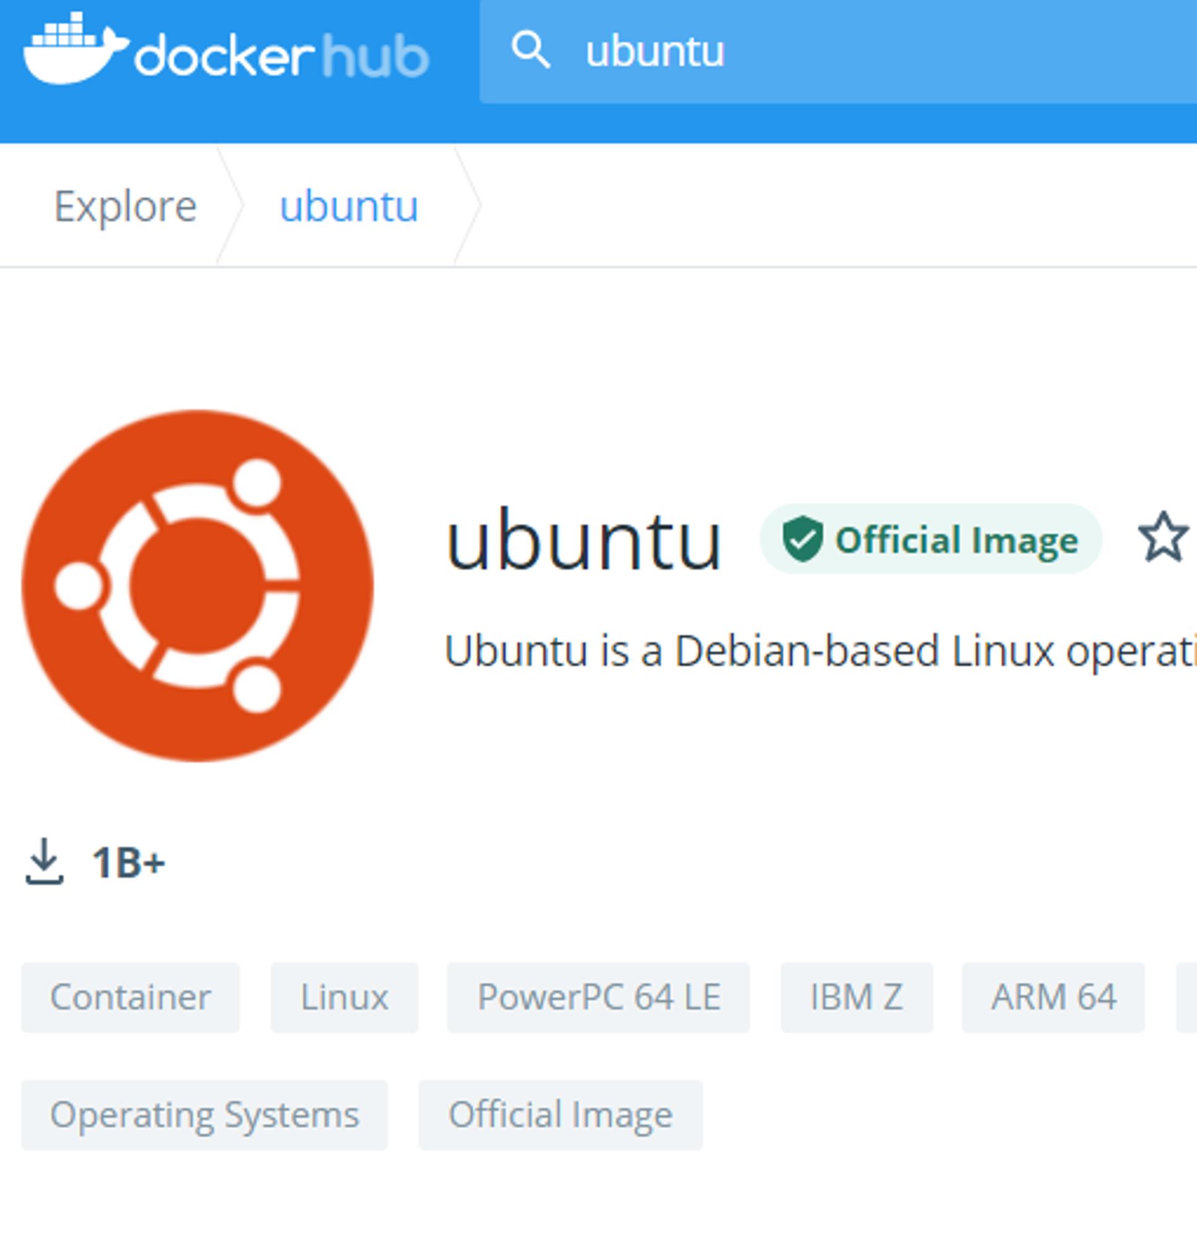Click the grey Official Image tag chip
Screen dimensions: 1197x1240
pyautogui.click(x=560, y=1115)
